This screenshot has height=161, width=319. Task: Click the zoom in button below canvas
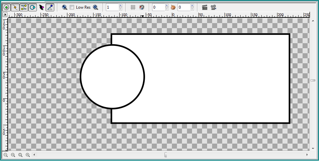28,155
